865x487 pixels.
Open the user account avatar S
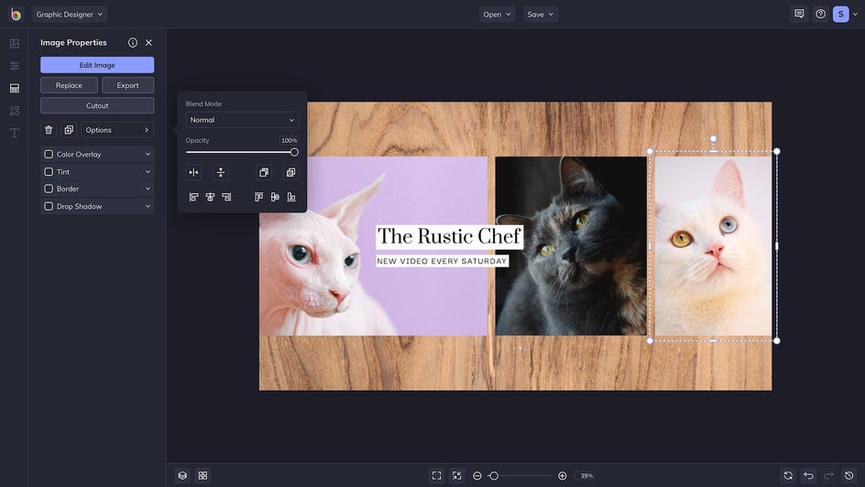(841, 15)
